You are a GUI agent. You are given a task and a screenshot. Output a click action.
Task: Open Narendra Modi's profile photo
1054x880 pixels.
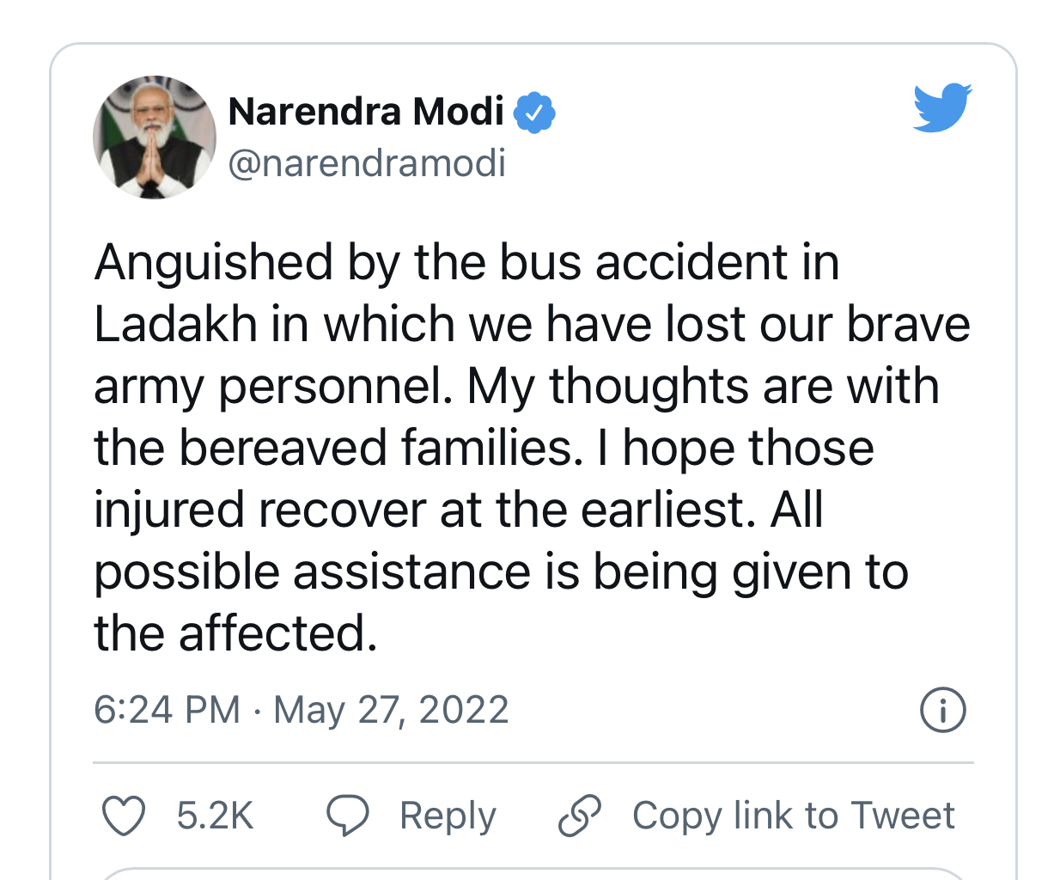155,137
